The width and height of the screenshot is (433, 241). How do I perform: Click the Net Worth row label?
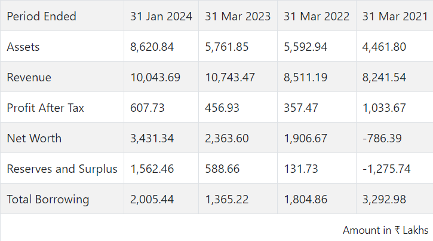pyautogui.click(x=34, y=138)
